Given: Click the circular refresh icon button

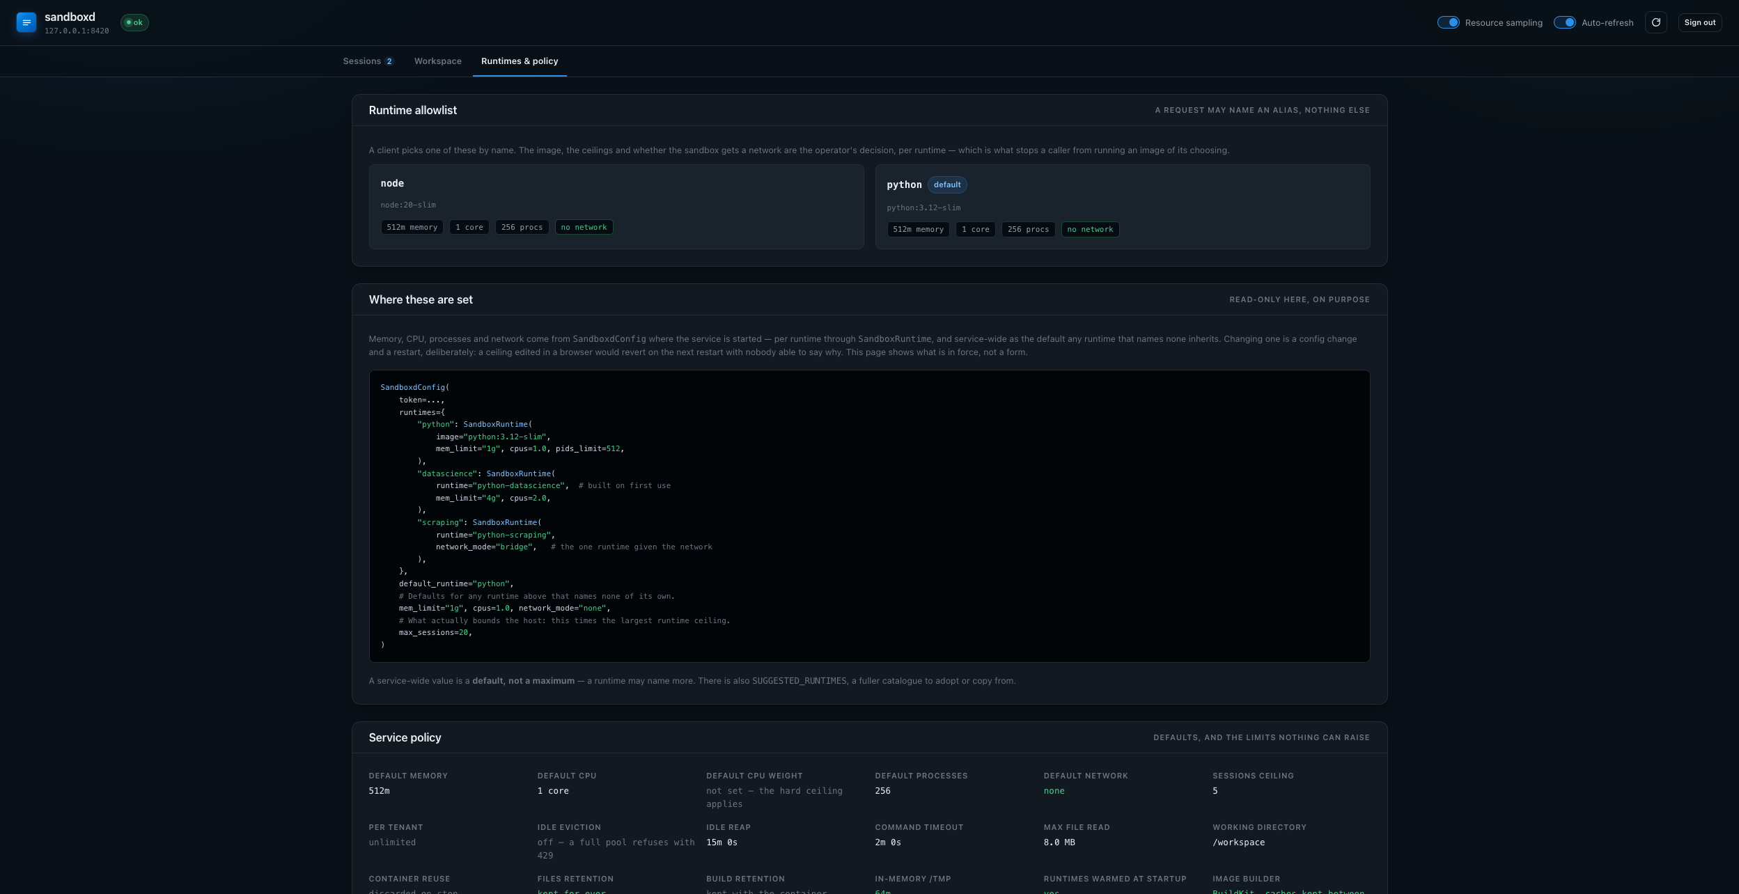Looking at the screenshot, I should (x=1656, y=22).
